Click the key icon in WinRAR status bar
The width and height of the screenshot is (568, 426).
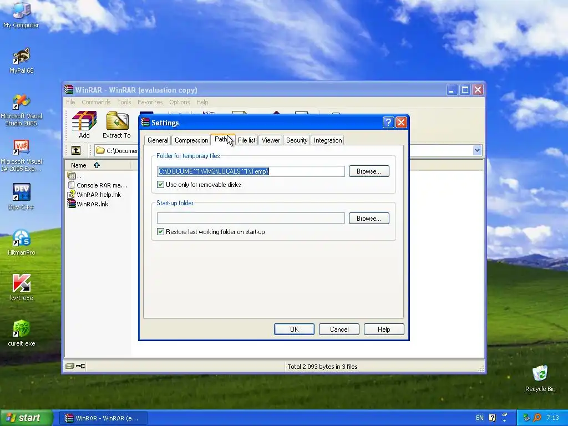[x=80, y=366]
